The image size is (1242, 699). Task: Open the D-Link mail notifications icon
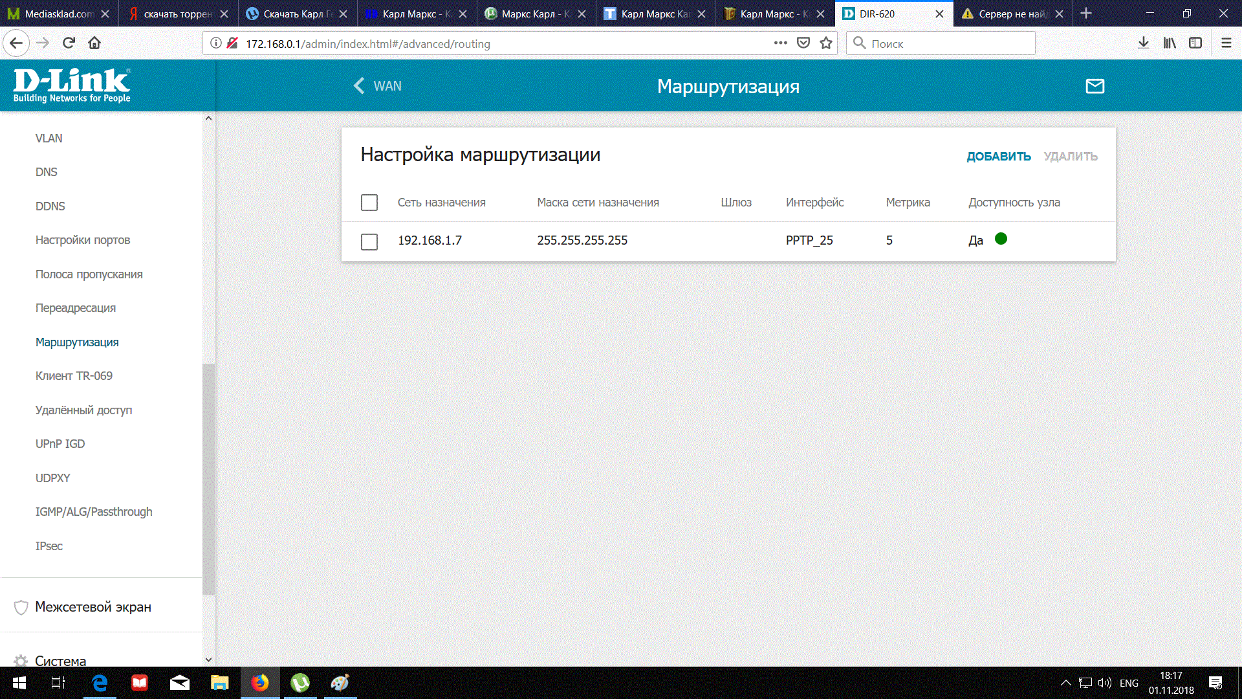(x=1095, y=86)
